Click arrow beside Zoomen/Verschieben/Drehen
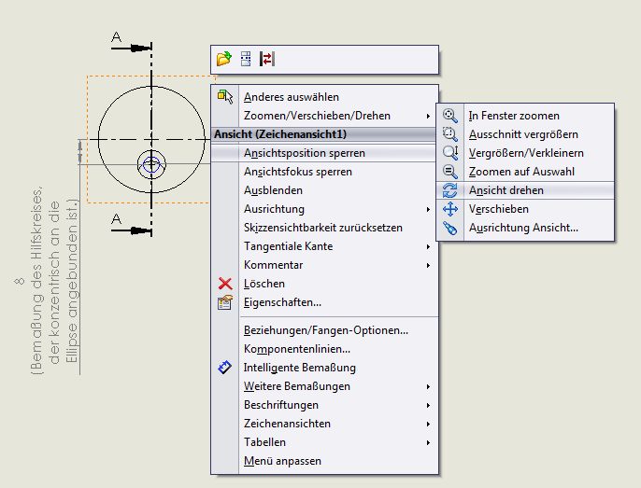 pyautogui.click(x=428, y=116)
